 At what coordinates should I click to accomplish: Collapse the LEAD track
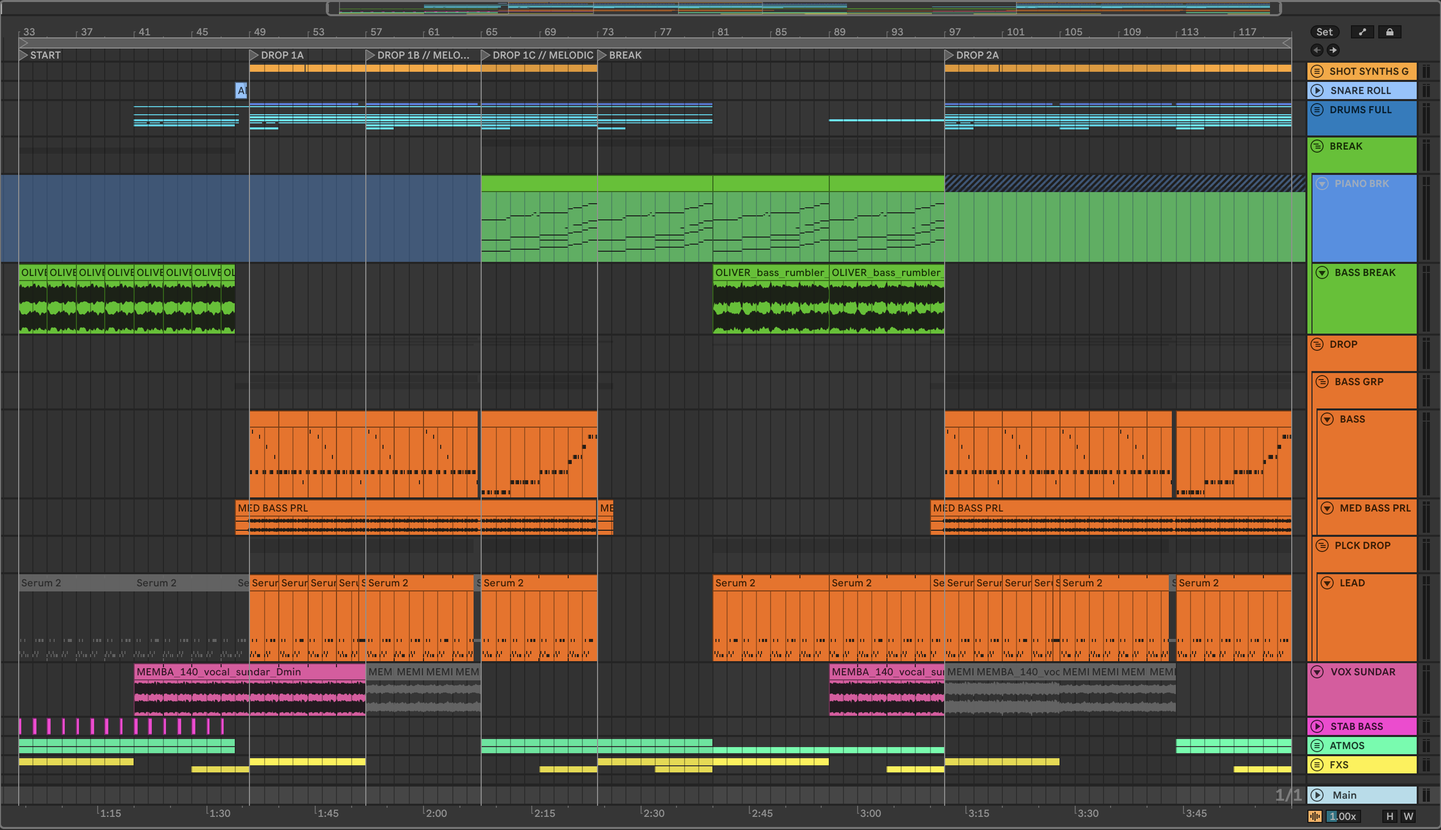click(1328, 583)
